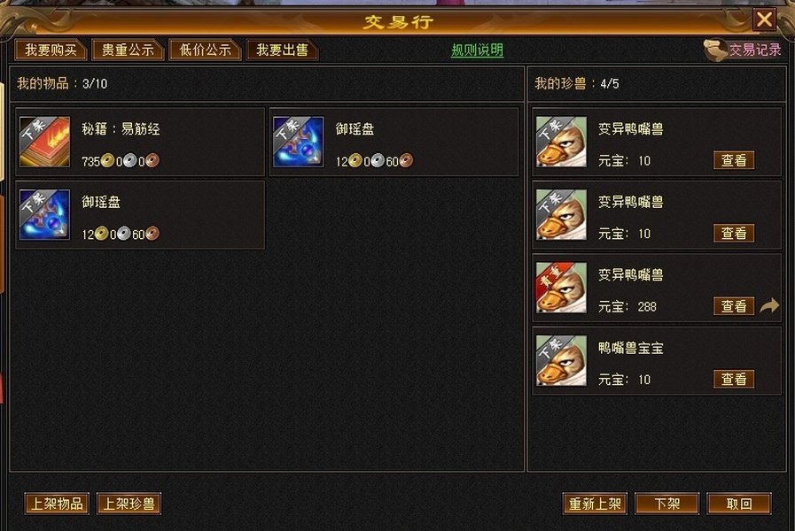
Task: Switch to the 贵重公示 tab
Action: pyautogui.click(x=128, y=50)
